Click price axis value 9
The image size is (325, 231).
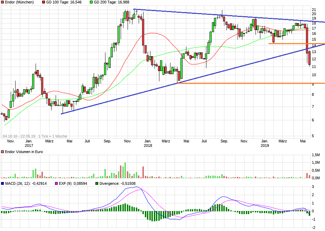click(313, 84)
